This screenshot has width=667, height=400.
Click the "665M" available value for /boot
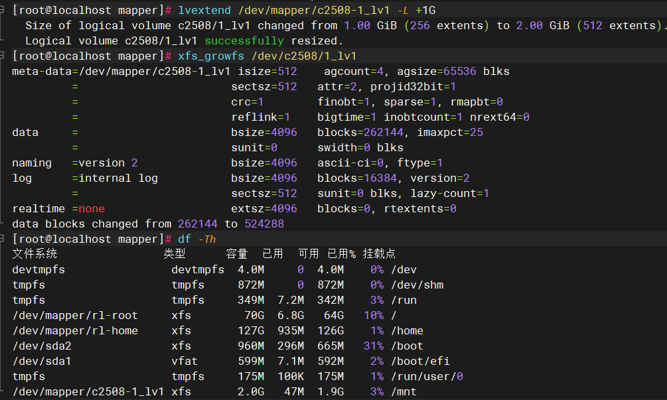tap(330, 346)
